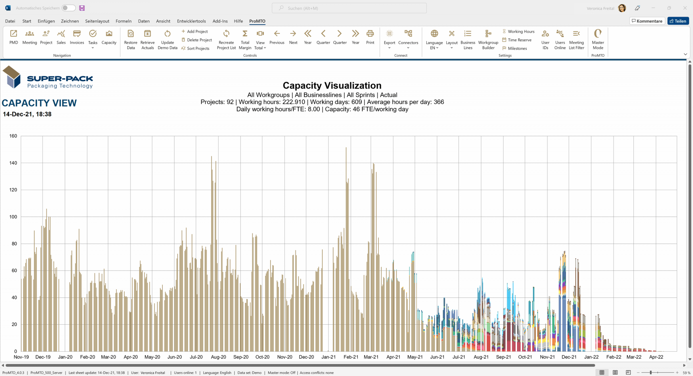Expand the Export dropdown
Screen dimensions: 693x376
[389, 43]
